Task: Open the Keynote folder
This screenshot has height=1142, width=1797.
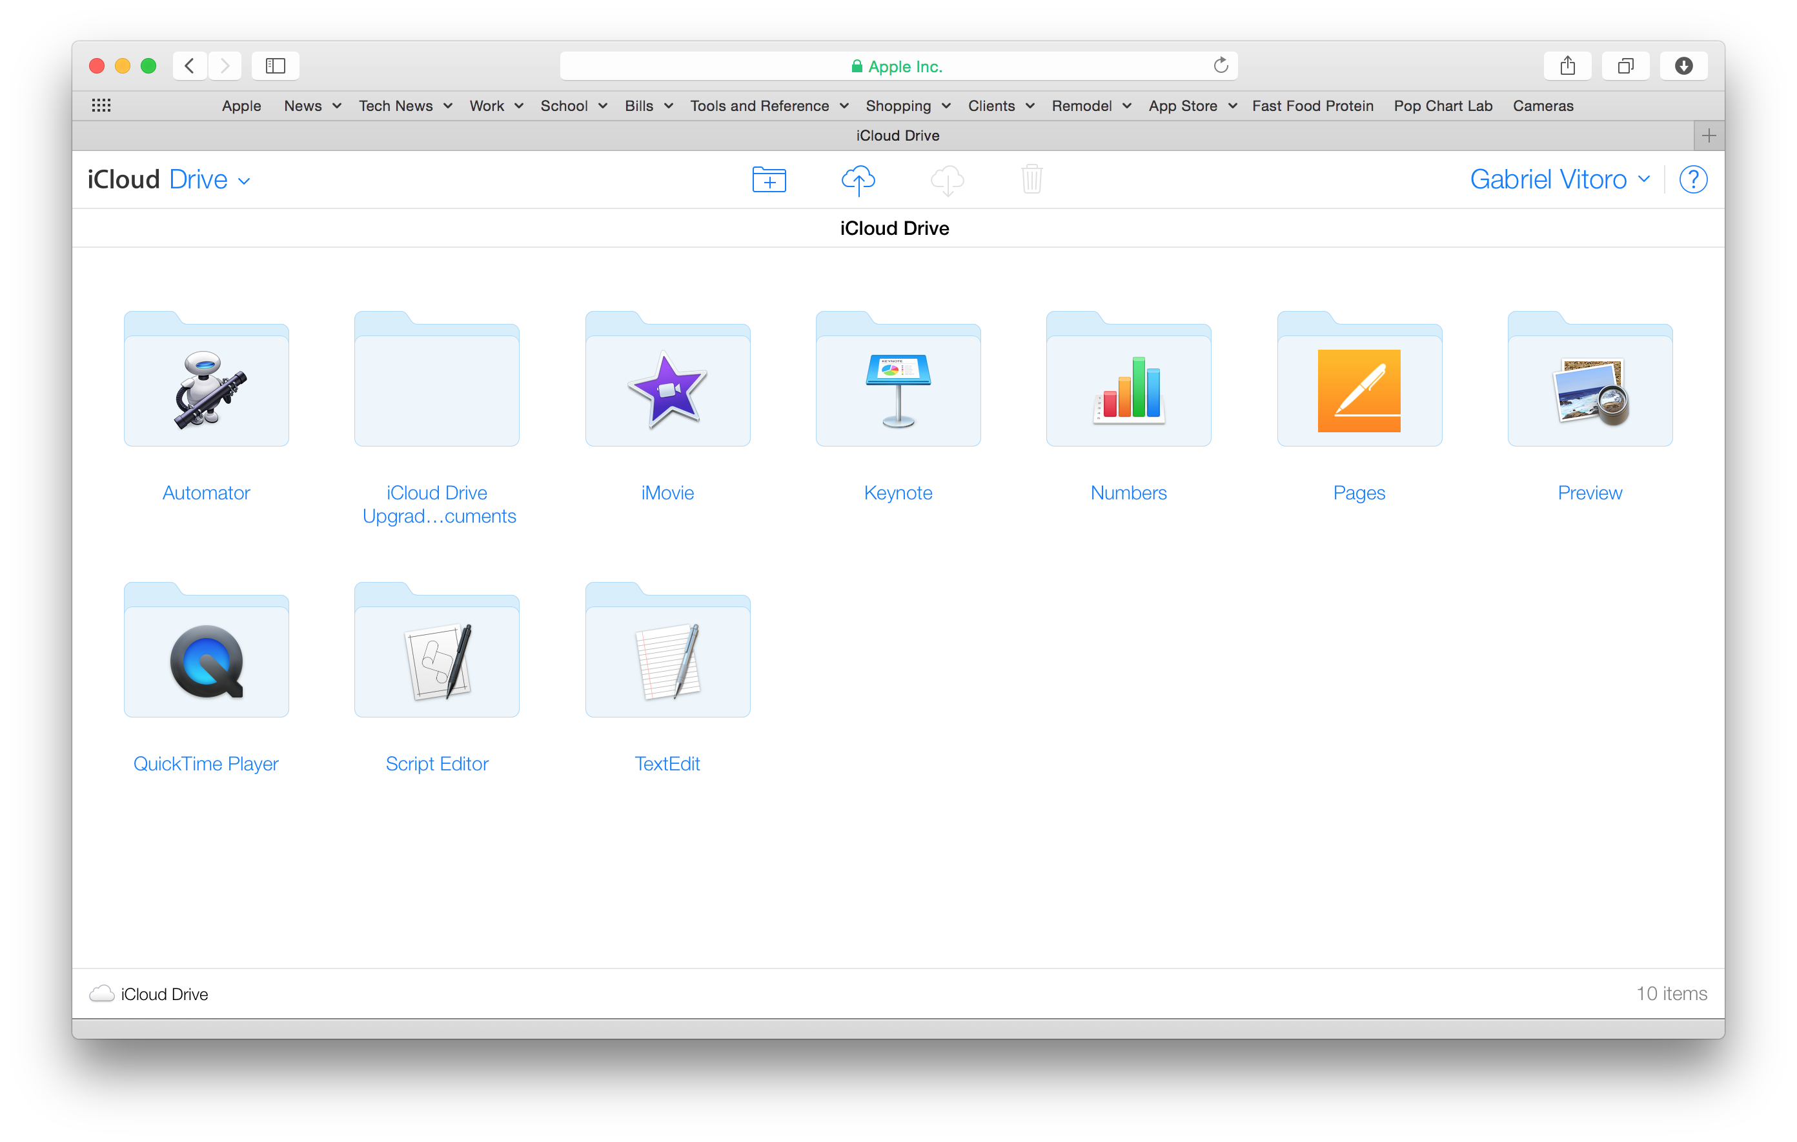Action: pyautogui.click(x=898, y=379)
